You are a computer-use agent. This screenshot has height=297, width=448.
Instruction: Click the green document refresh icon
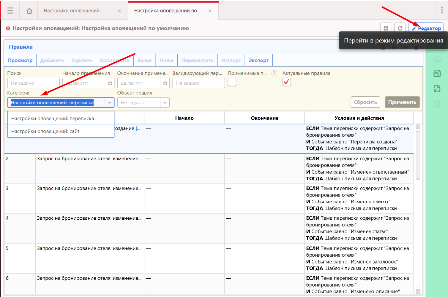coord(437,88)
